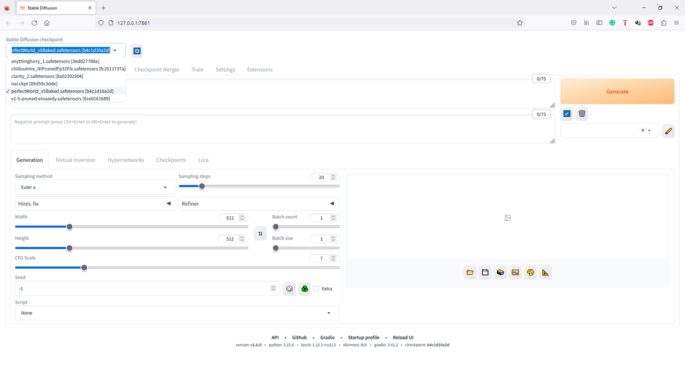685x370 pixels.
Task: Select anythingfurry_1.safetensors checkpoint
Action: [66, 61]
